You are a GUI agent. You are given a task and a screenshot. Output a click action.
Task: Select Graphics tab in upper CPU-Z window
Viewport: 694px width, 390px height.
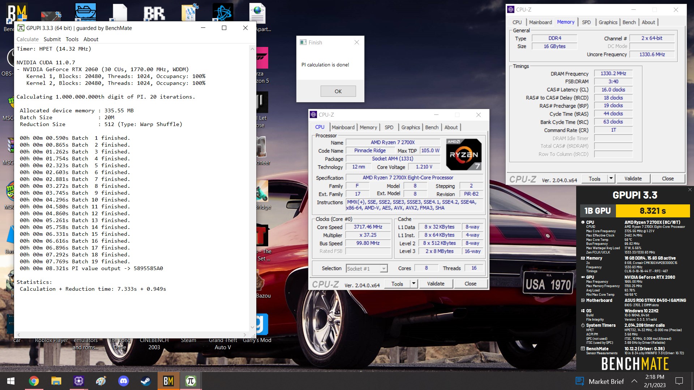coord(608,22)
